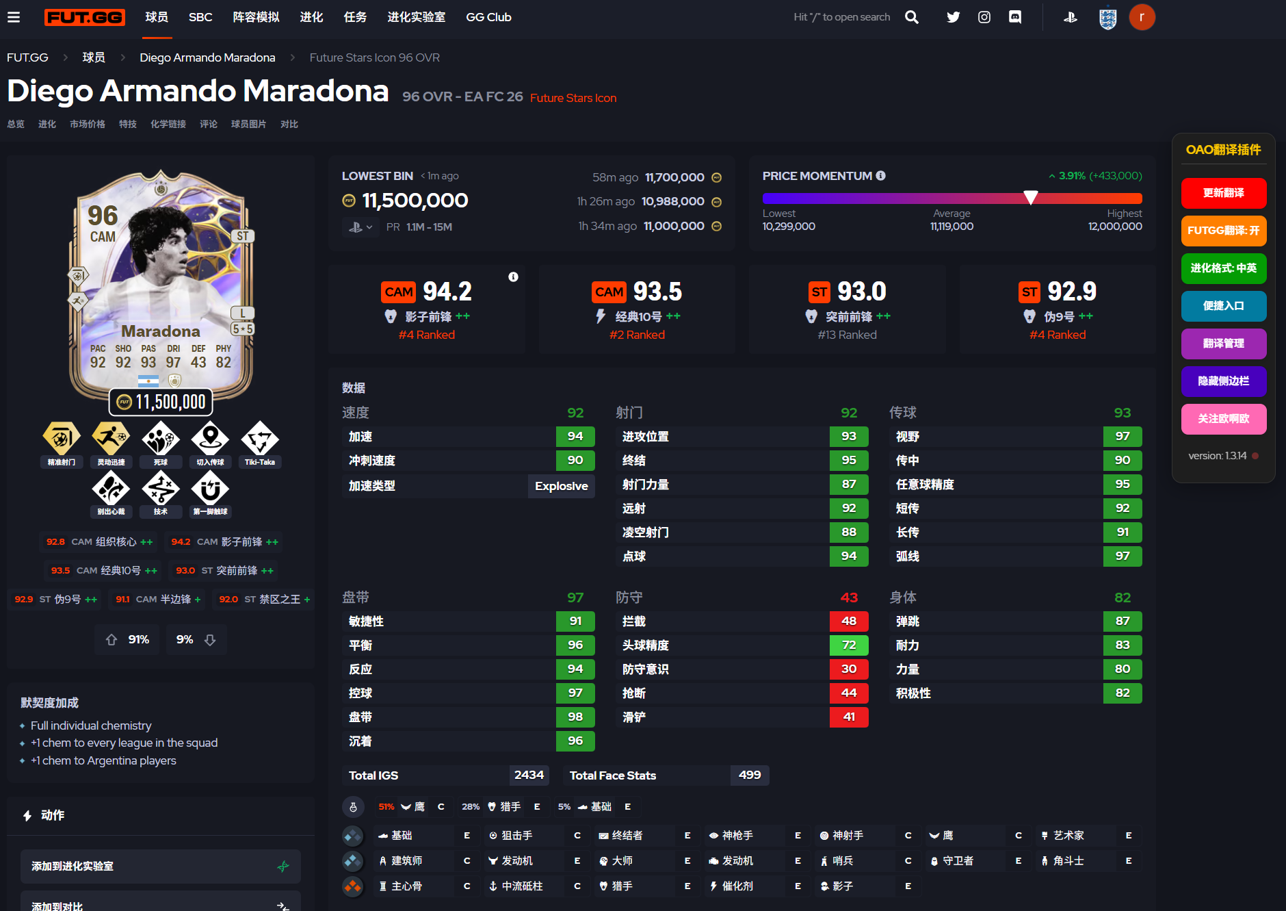Click 添加到进化实验室 action row

tap(161, 867)
